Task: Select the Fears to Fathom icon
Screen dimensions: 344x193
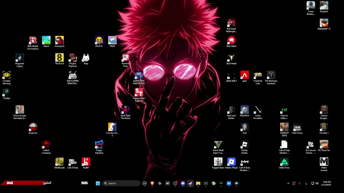Action: [x=284, y=113]
